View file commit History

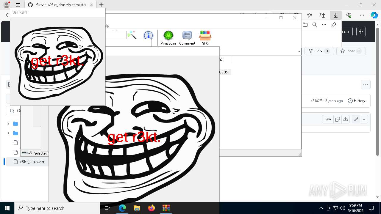(x=357, y=101)
